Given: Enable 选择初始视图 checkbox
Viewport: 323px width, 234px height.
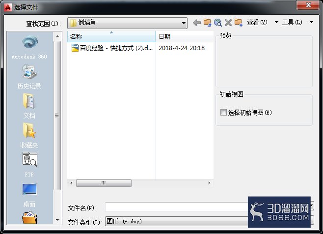Looking at the screenshot, I should click(x=223, y=113).
